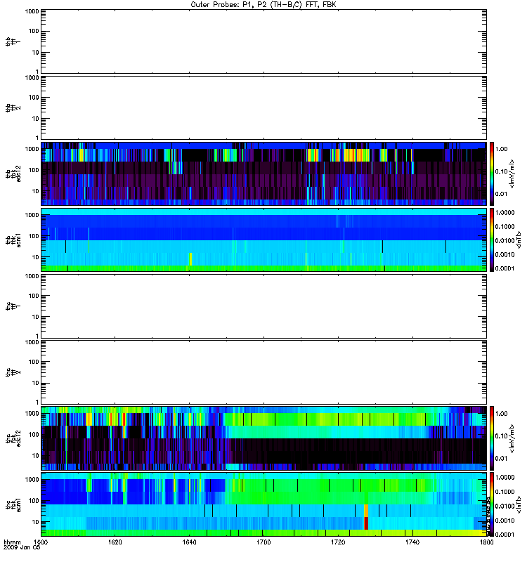This screenshot has height=562, width=527.
Task: Select the empty thc fft 1 panel
Action: point(263,306)
